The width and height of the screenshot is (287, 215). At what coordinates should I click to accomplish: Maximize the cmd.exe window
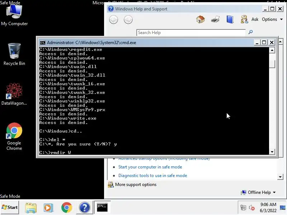264,43
